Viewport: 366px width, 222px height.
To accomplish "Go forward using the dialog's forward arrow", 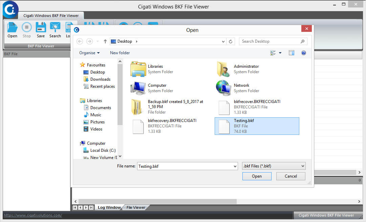I will [x=89, y=41].
